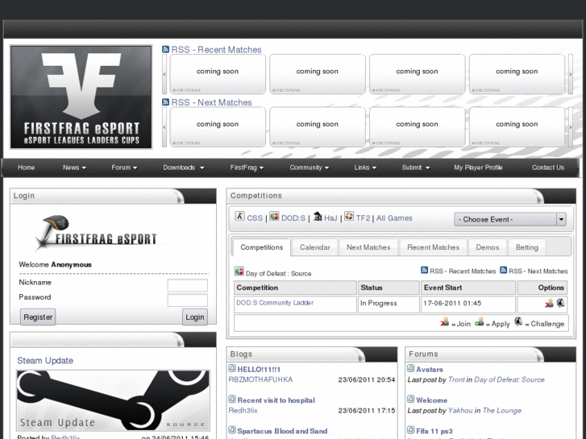Open Recent visit to hospital blog post
Screen dimensions: 586x439
276,400
